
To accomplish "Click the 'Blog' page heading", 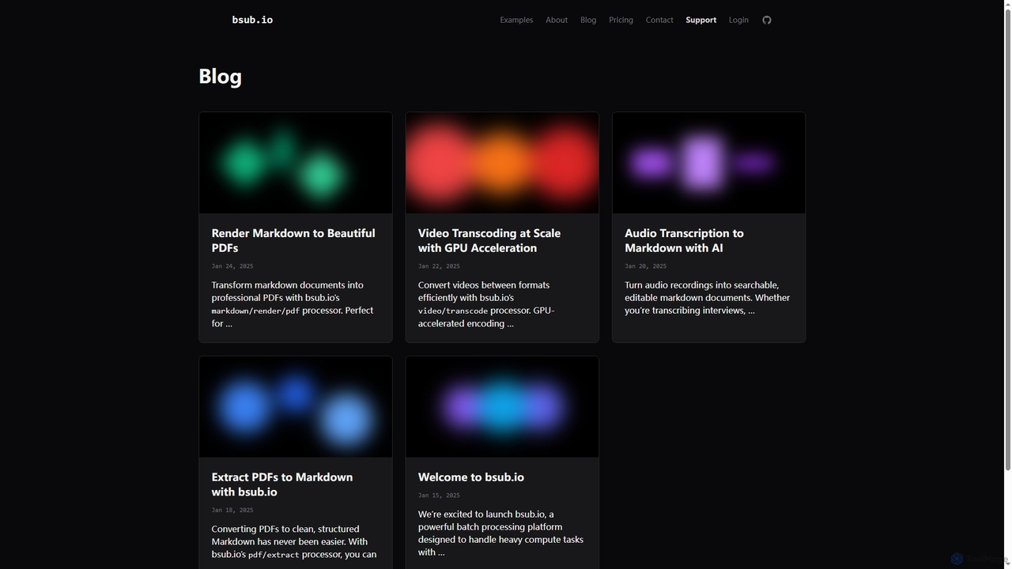I will (220, 76).
